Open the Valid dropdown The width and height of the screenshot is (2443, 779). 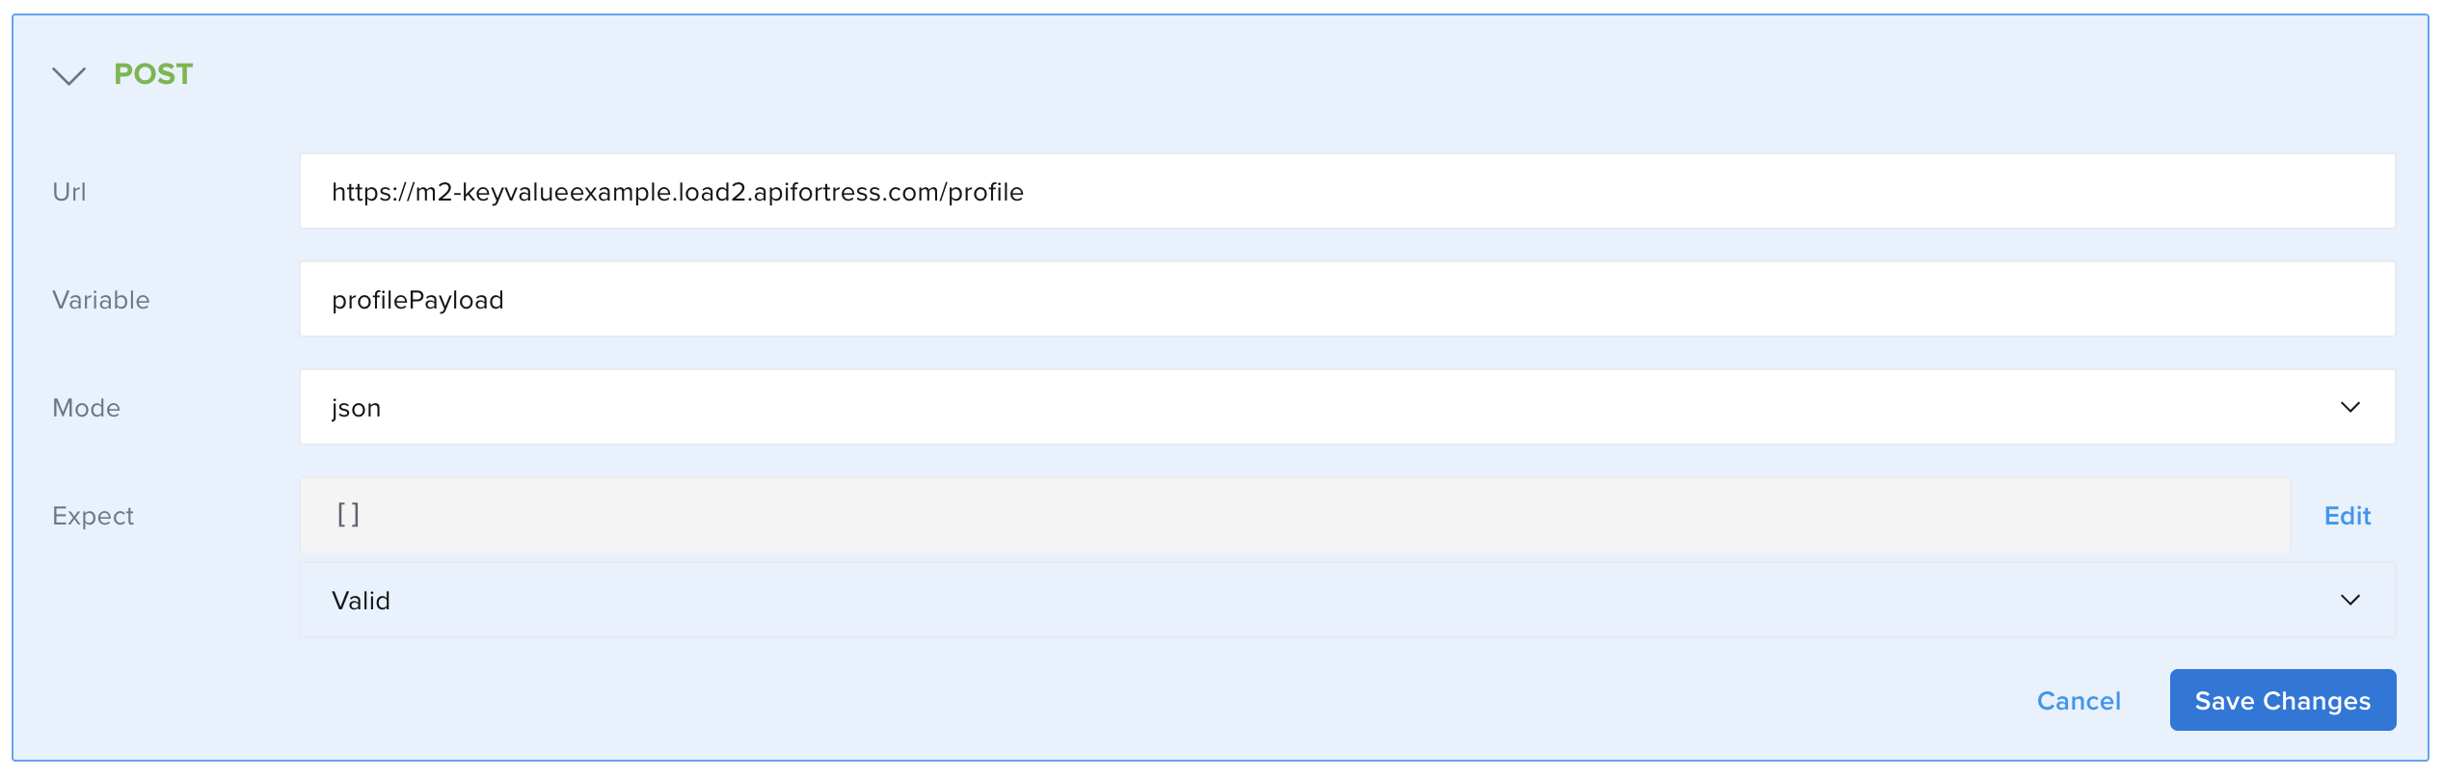pos(1346,600)
